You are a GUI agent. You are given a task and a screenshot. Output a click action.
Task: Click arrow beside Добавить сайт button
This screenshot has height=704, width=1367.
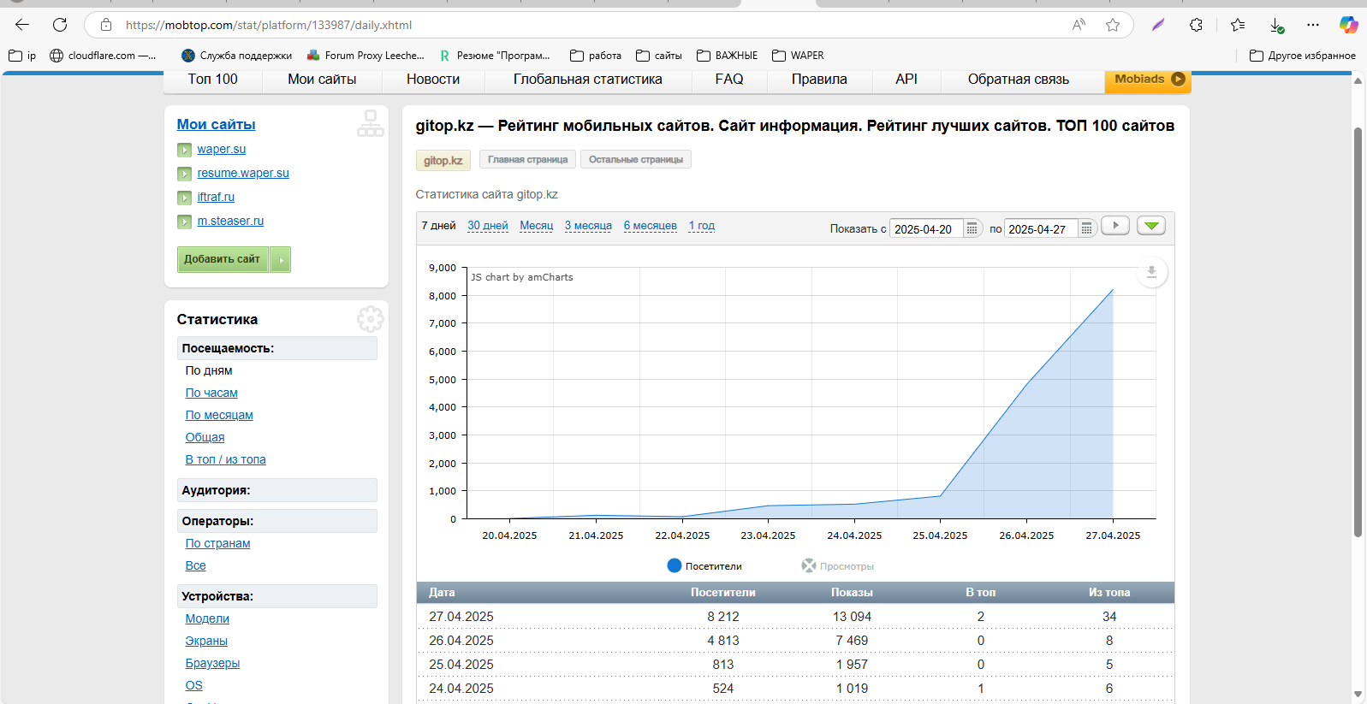281,259
